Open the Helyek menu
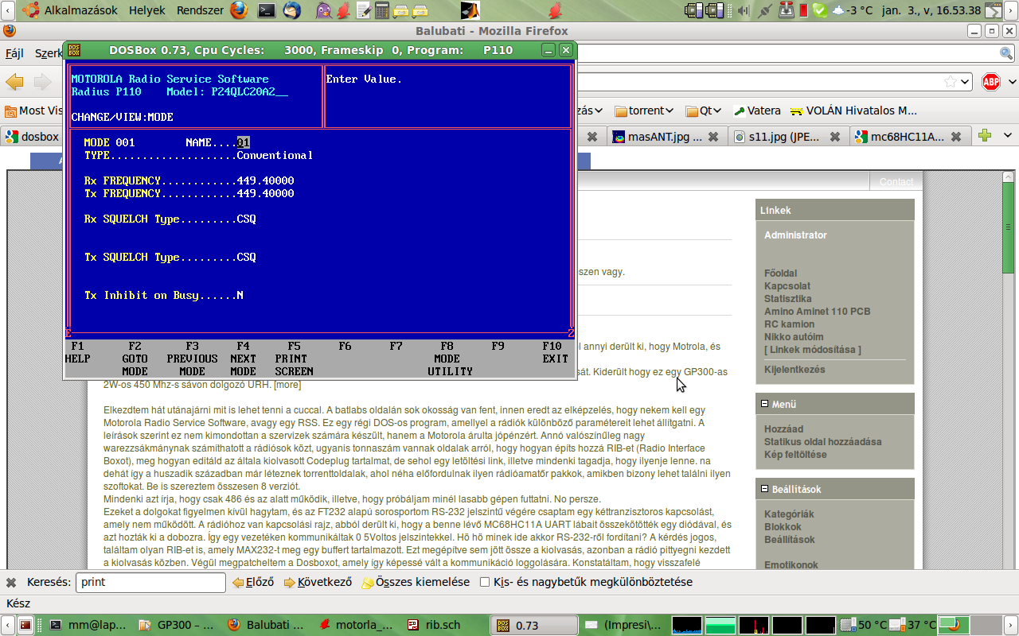 (147, 10)
